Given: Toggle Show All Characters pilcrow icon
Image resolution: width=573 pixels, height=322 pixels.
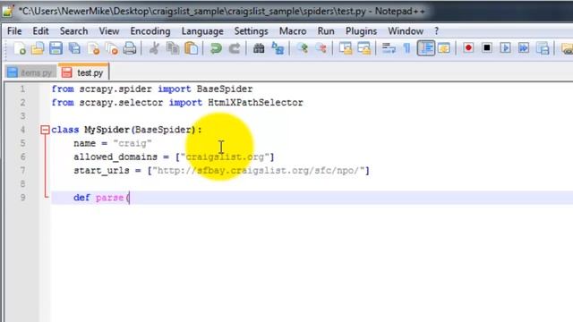Looking at the screenshot, I should pyautogui.click(x=406, y=48).
